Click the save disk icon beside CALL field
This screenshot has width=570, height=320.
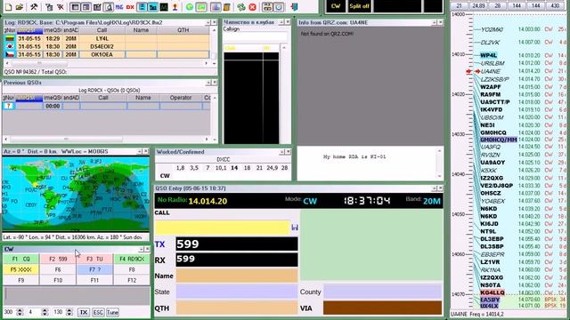(295, 228)
